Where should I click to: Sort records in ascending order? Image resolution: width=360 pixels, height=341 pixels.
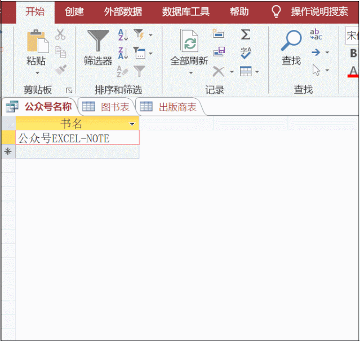click(x=123, y=35)
